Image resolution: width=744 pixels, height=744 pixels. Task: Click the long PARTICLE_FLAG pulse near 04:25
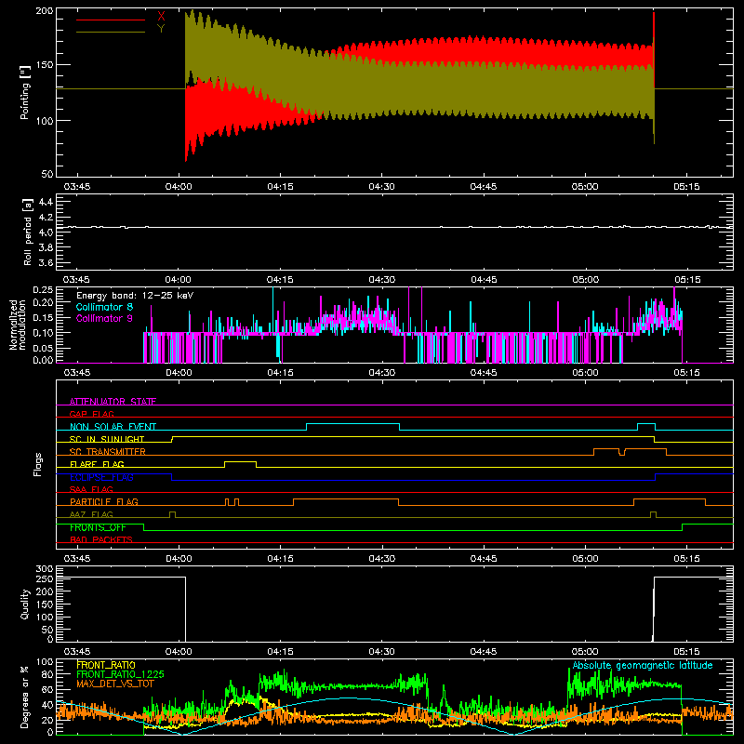346,499
